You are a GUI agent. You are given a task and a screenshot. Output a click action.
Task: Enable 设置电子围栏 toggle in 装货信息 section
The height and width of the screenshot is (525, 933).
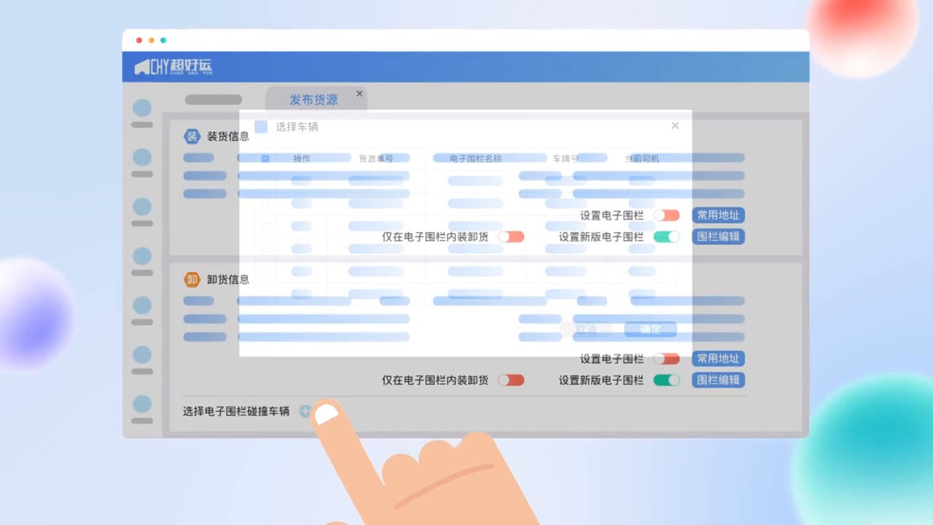666,215
